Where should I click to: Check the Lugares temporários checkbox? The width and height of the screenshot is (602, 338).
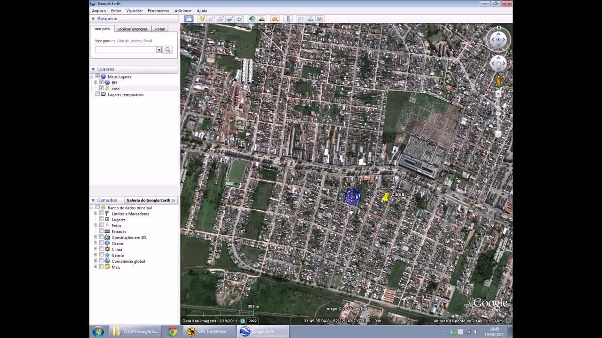[98, 94]
